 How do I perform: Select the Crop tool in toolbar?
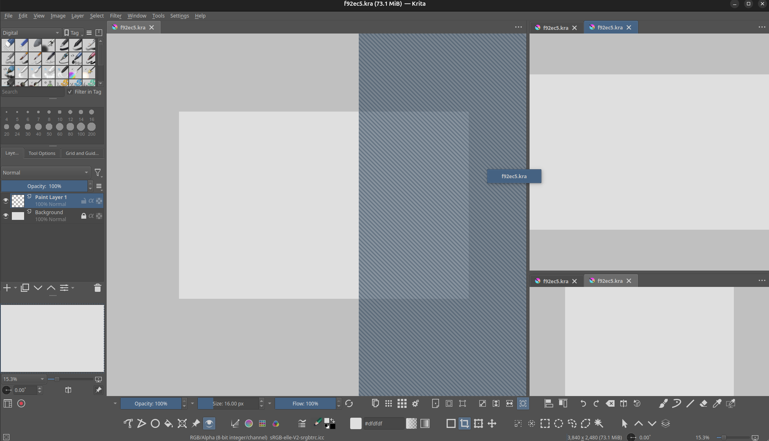click(x=465, y=423)
